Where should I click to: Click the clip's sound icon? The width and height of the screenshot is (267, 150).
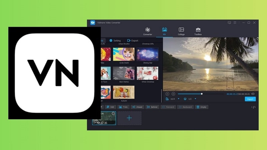pos(98,123)
